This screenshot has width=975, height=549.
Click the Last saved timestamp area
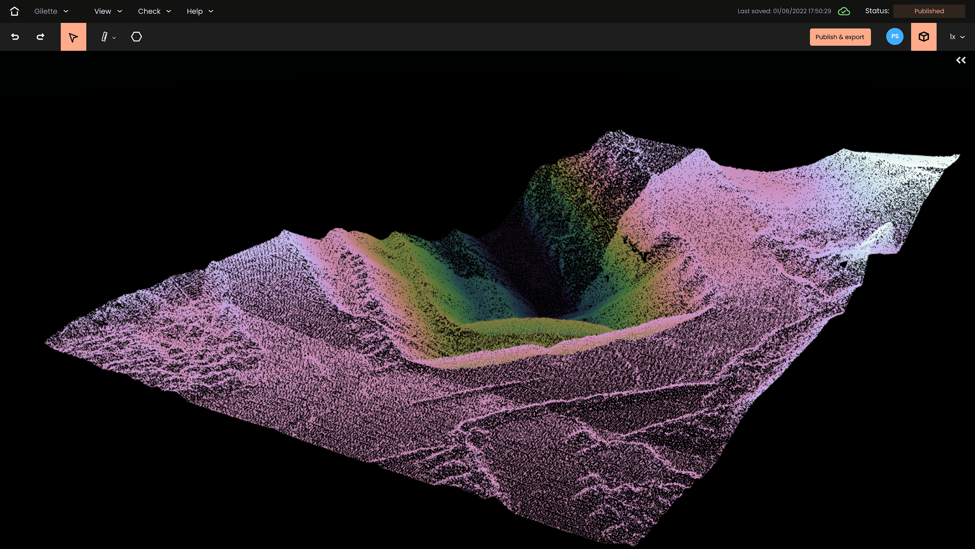pos(783,11)
